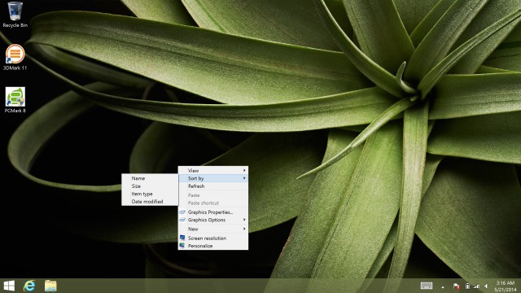Select the PCMark 8 desktop shortcut

15,100
